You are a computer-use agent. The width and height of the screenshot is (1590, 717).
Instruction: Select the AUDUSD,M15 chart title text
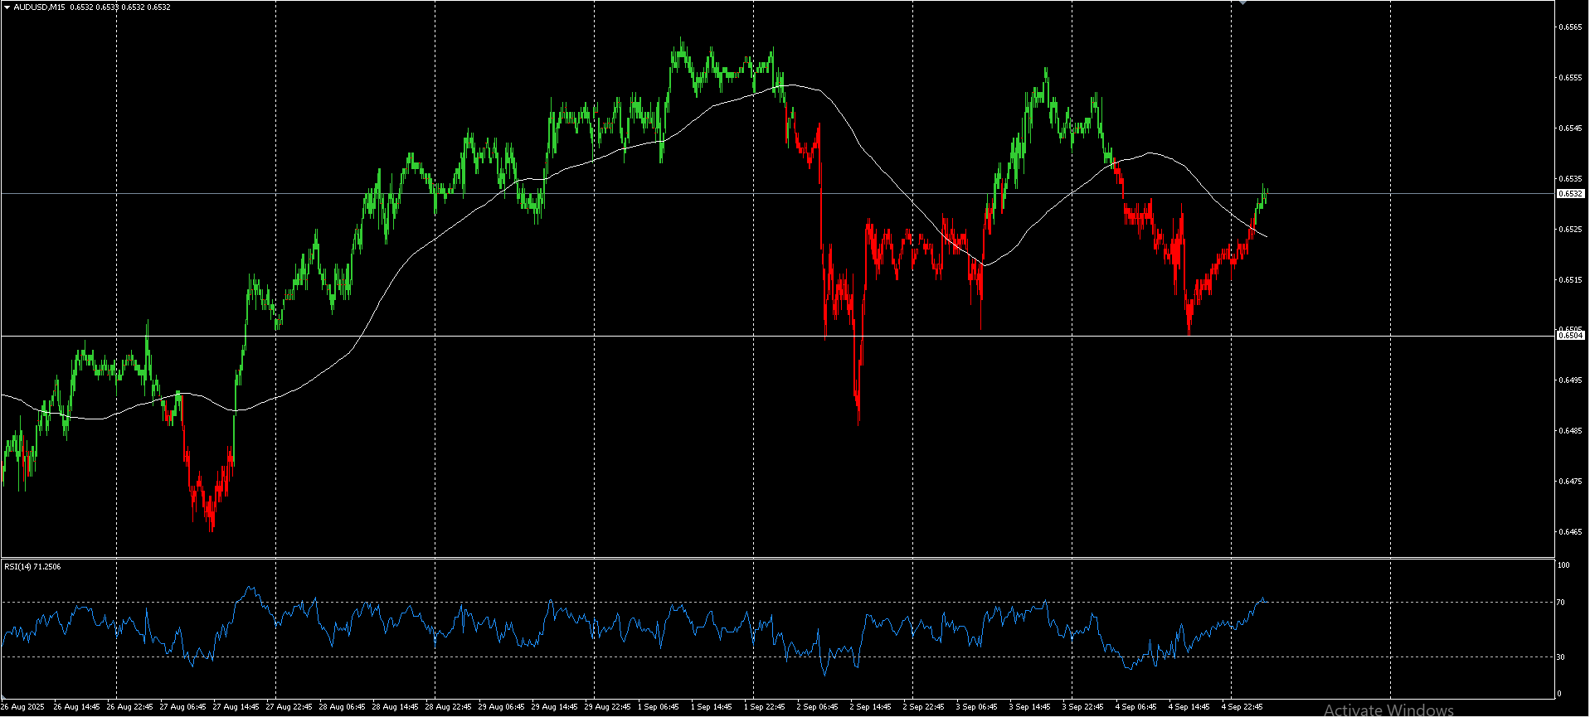click(x=41, y=7)
